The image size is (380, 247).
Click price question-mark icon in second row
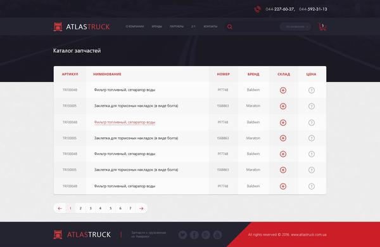tap(312, 106)
